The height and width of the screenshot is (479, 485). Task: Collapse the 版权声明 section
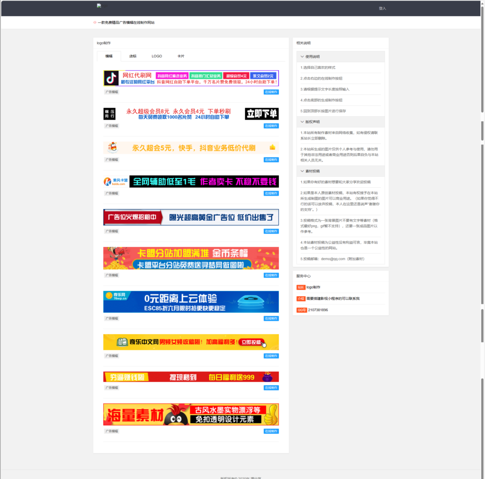341,122
